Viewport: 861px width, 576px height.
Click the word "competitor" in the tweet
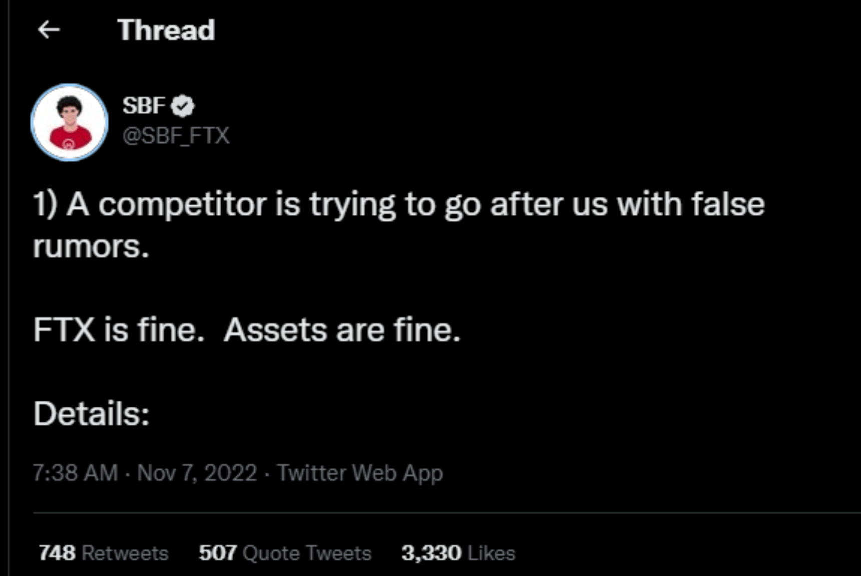(x=183, y=205)
